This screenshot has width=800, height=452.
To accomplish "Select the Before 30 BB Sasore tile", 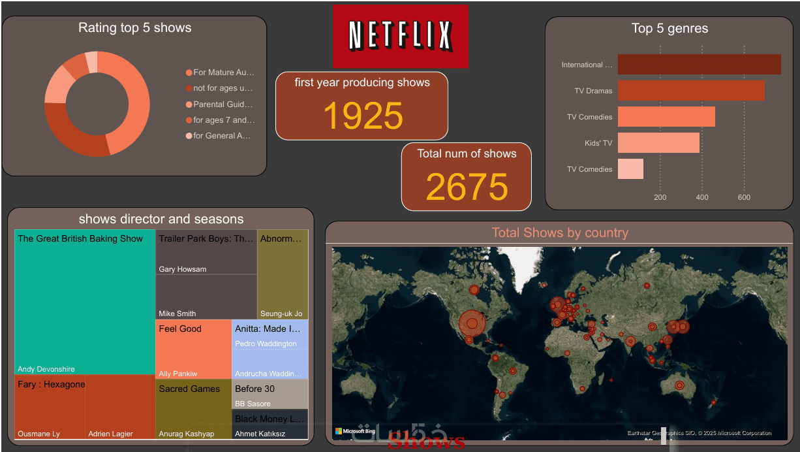I will pyautogui.click(x=269, y=394).
